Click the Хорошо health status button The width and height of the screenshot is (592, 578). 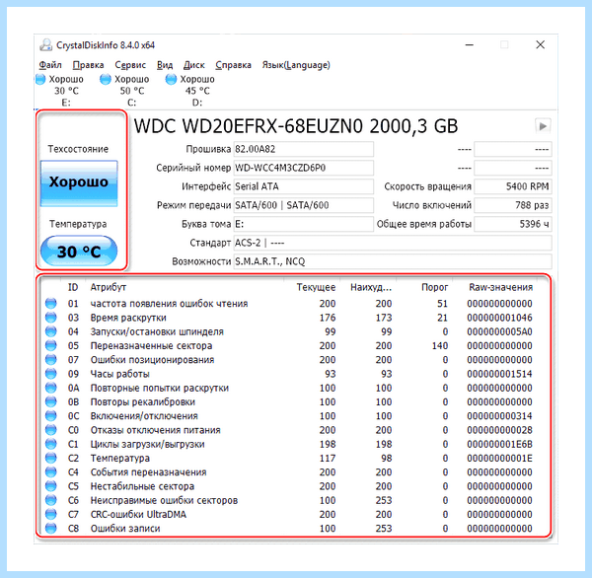[x=79, y=183]
